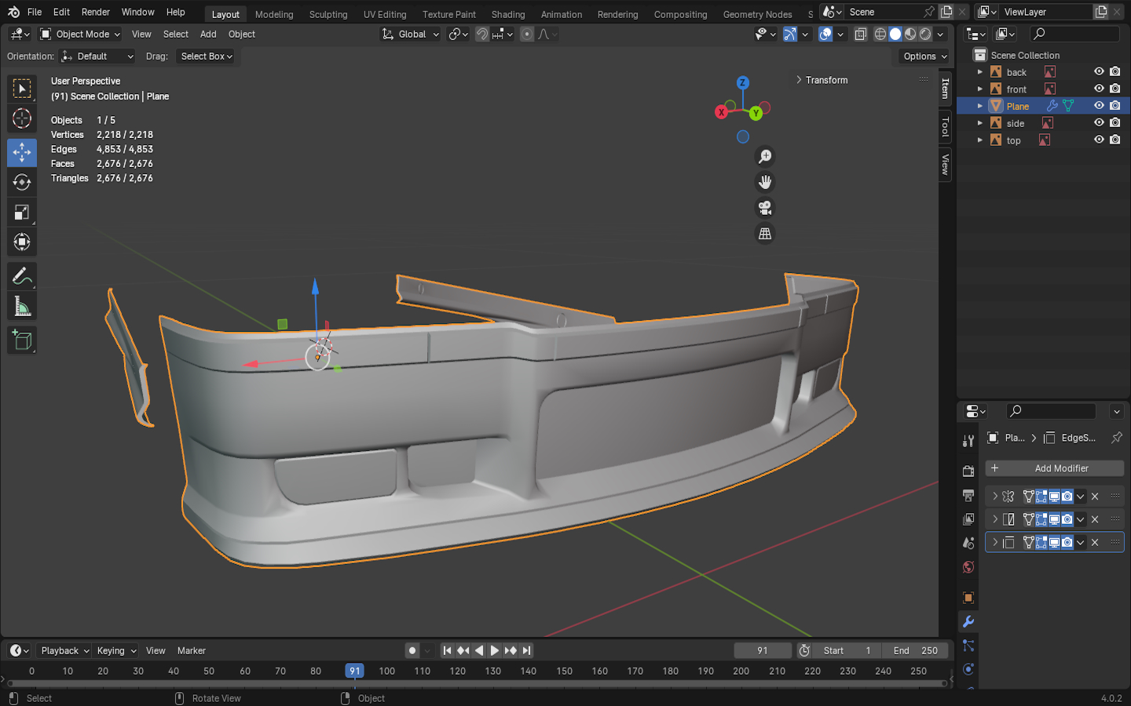Toggle camera view in viewport

(764, 208)
